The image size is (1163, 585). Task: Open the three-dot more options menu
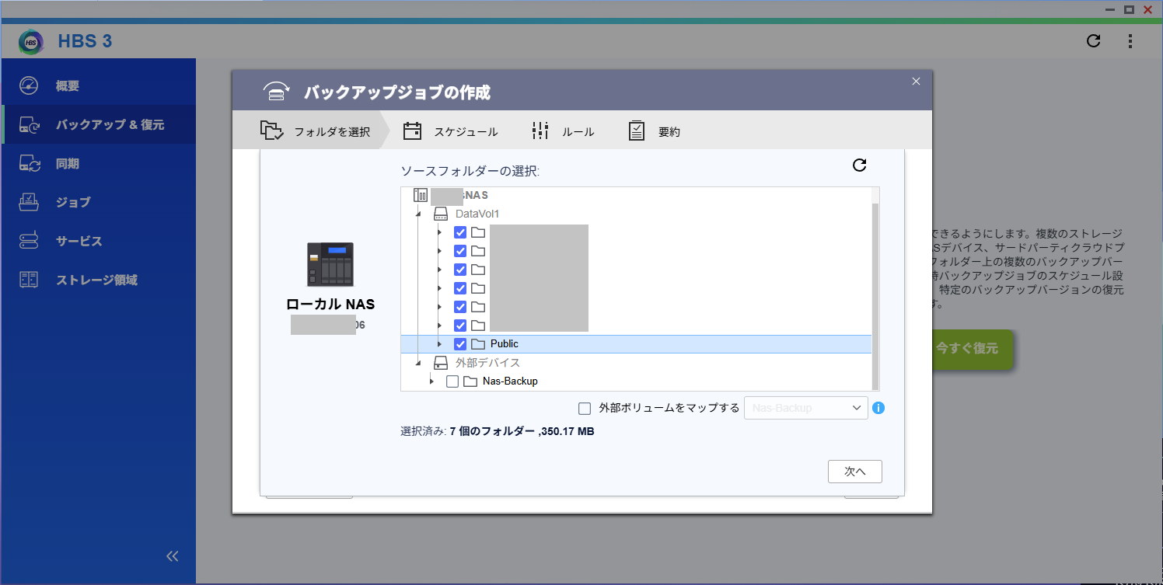[x=1130, y=41]
